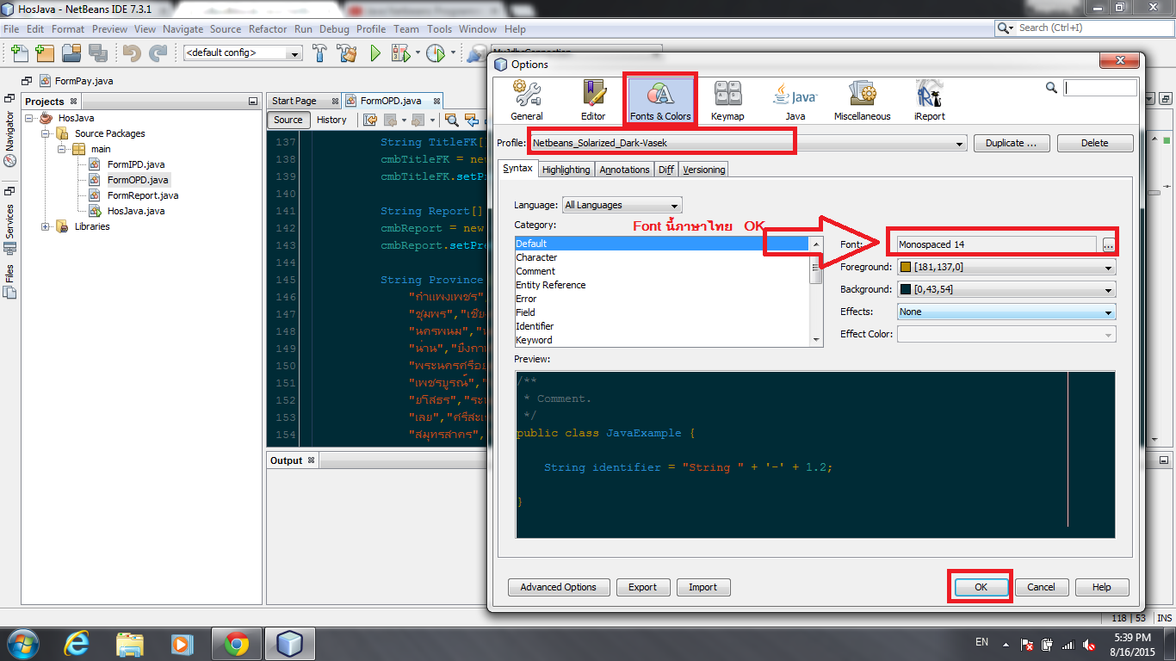Collapse the Source Packages node
Screen dimensions: 1176x661
[x=46, y=133]
